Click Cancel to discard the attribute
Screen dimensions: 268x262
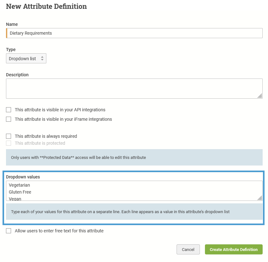click(x=188, y=249)
